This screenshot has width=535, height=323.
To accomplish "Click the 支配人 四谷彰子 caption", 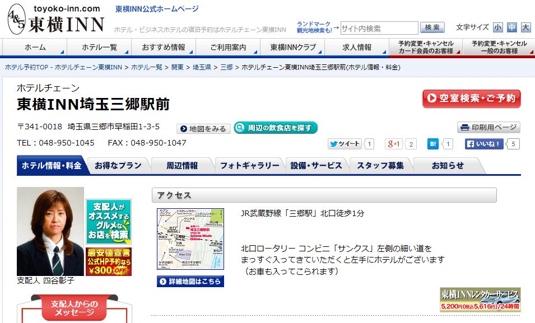I will 46,280.
